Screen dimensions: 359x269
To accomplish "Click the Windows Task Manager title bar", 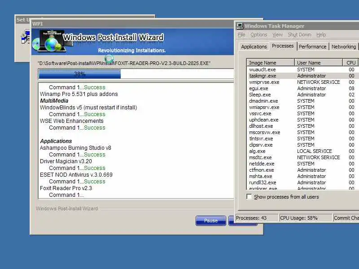I will 298,26.
